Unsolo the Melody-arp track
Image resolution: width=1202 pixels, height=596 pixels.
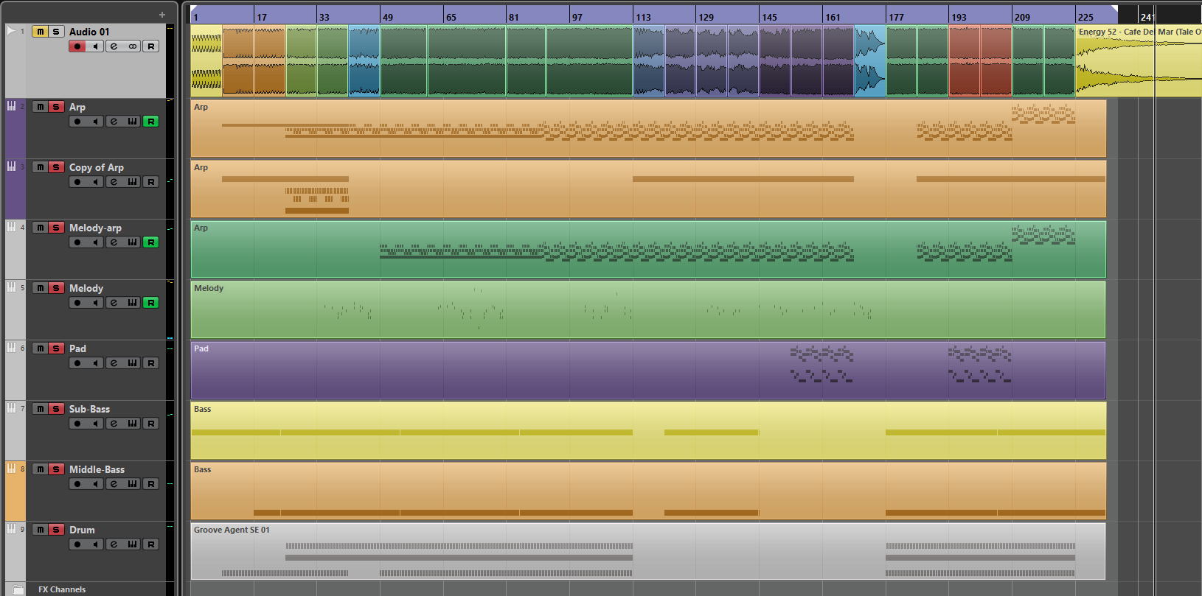56,228
